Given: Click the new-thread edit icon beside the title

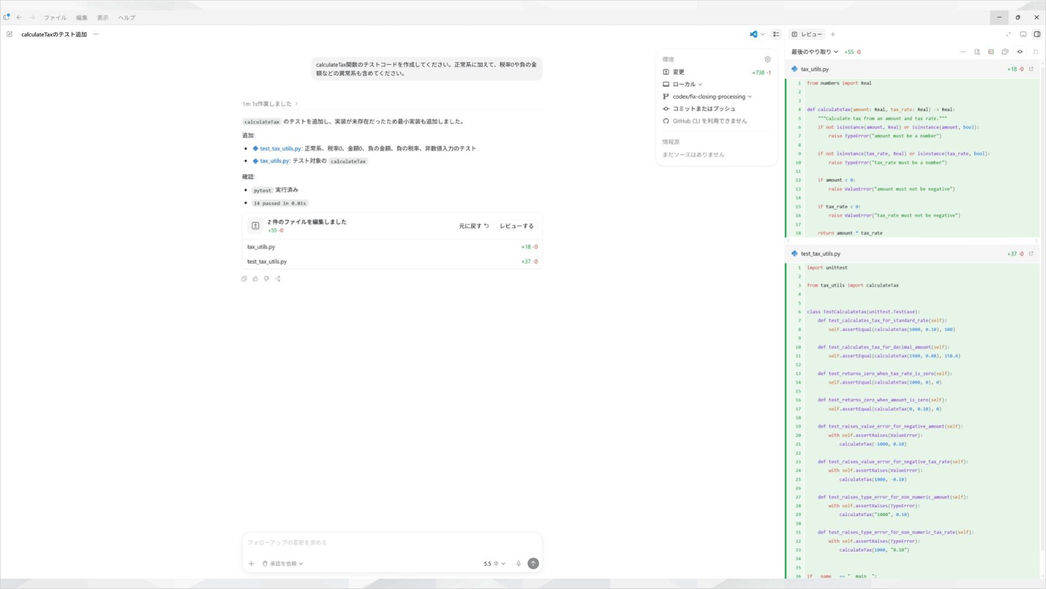Looking at the screenshot, I should (x=9, y=34).
